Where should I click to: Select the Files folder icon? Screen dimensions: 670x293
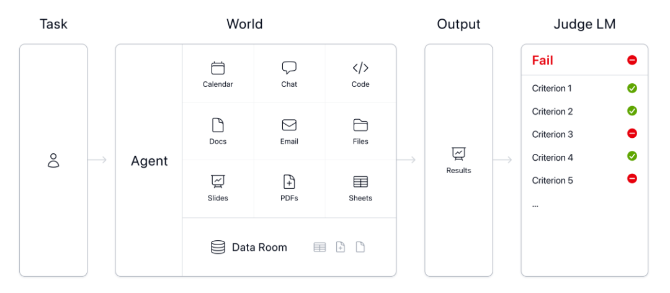click(360, 125)
